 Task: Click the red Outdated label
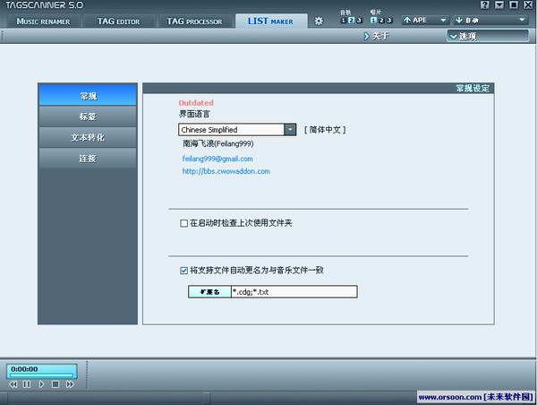[x=196, y=102]
